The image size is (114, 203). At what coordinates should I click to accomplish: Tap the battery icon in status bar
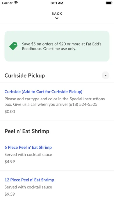[x=109, y=3]
